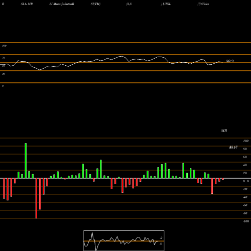
Task: Click the RSI value label 50.9
Action: tap(230, 61)
